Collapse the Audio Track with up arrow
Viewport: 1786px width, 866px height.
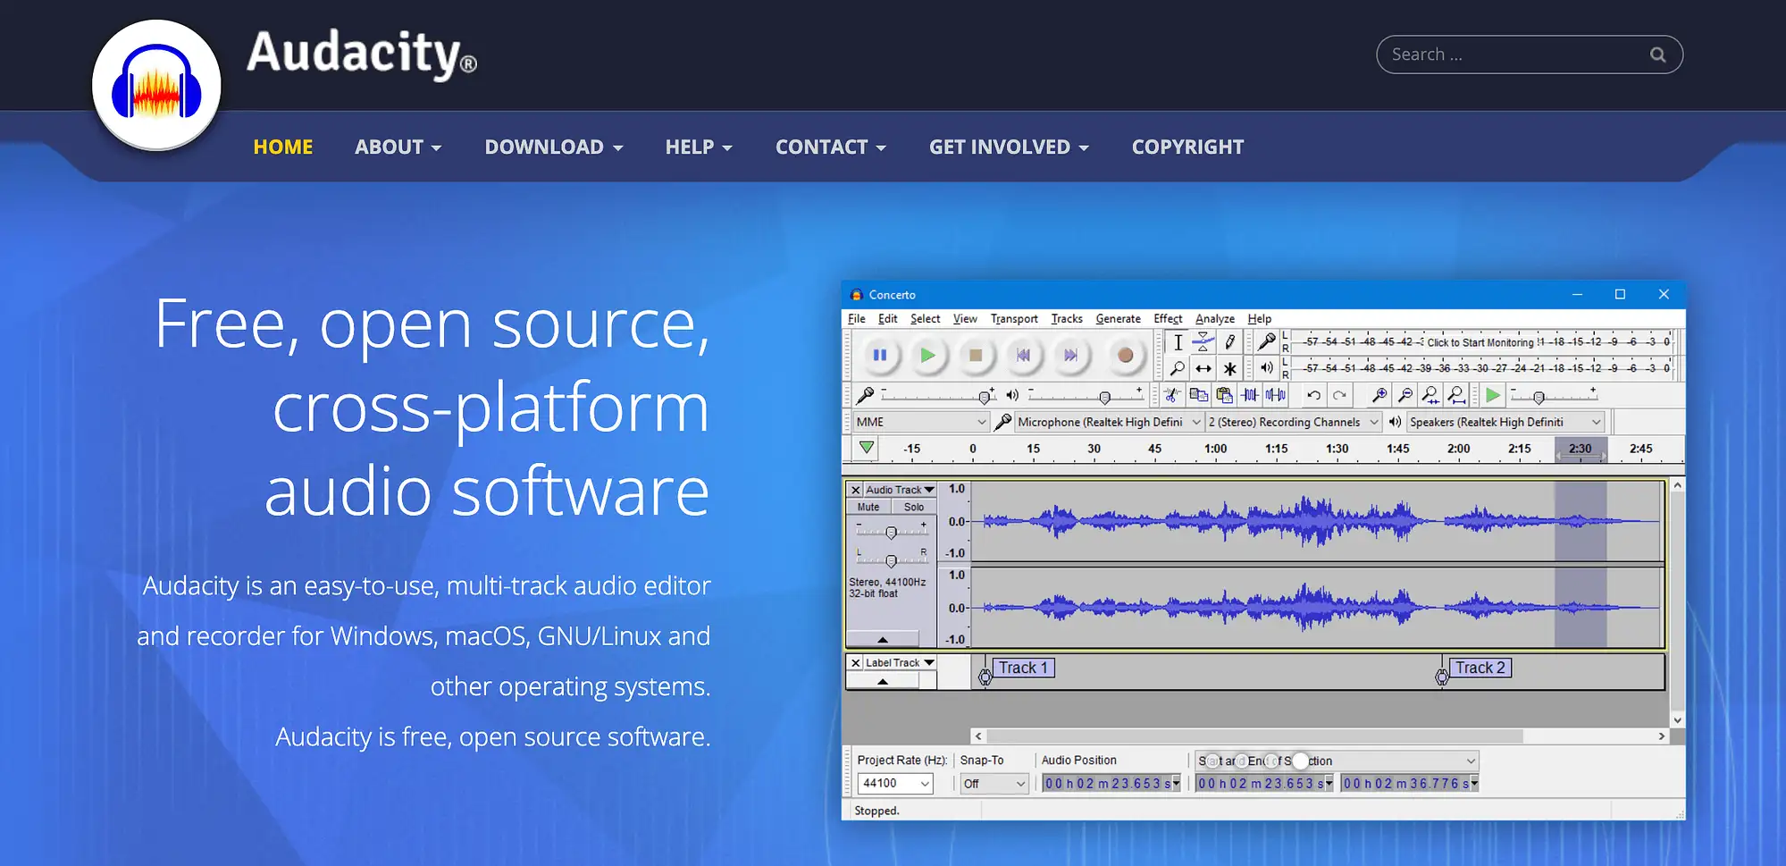tap(883, 640)
